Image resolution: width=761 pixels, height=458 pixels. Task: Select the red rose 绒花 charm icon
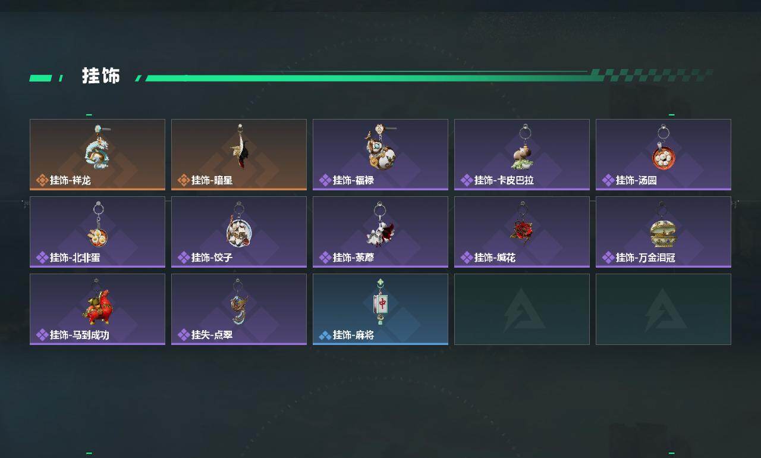point(521,225)
